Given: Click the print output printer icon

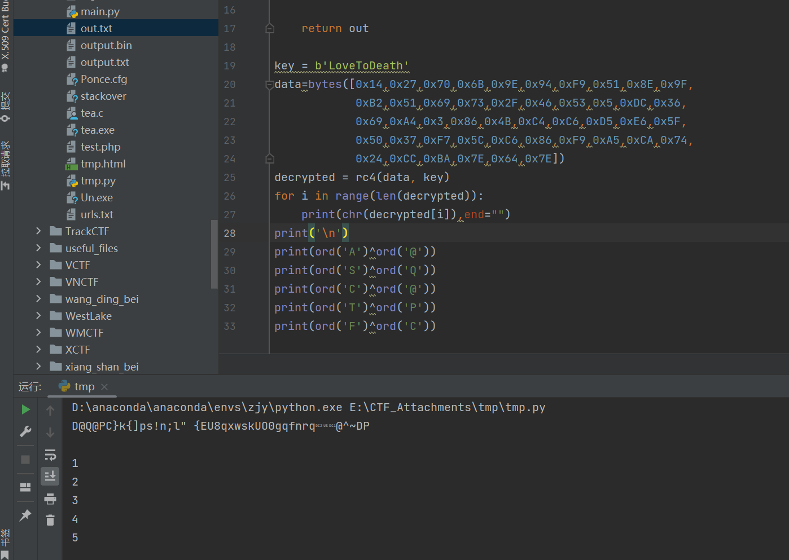Looking at the screenshot, I should click(50, 499).
